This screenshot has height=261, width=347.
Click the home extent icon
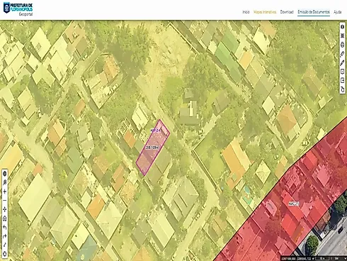pyautogui.click(x=4, y=218)
